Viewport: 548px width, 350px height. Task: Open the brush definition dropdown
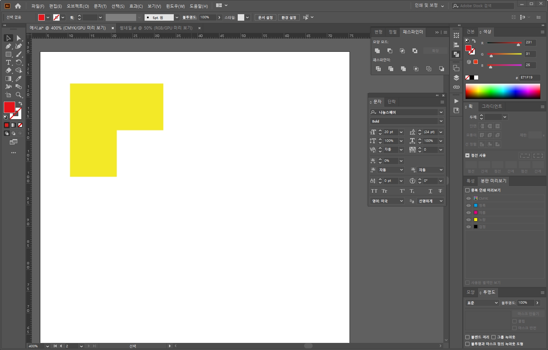pyautogui.click(x=177, y=17)
